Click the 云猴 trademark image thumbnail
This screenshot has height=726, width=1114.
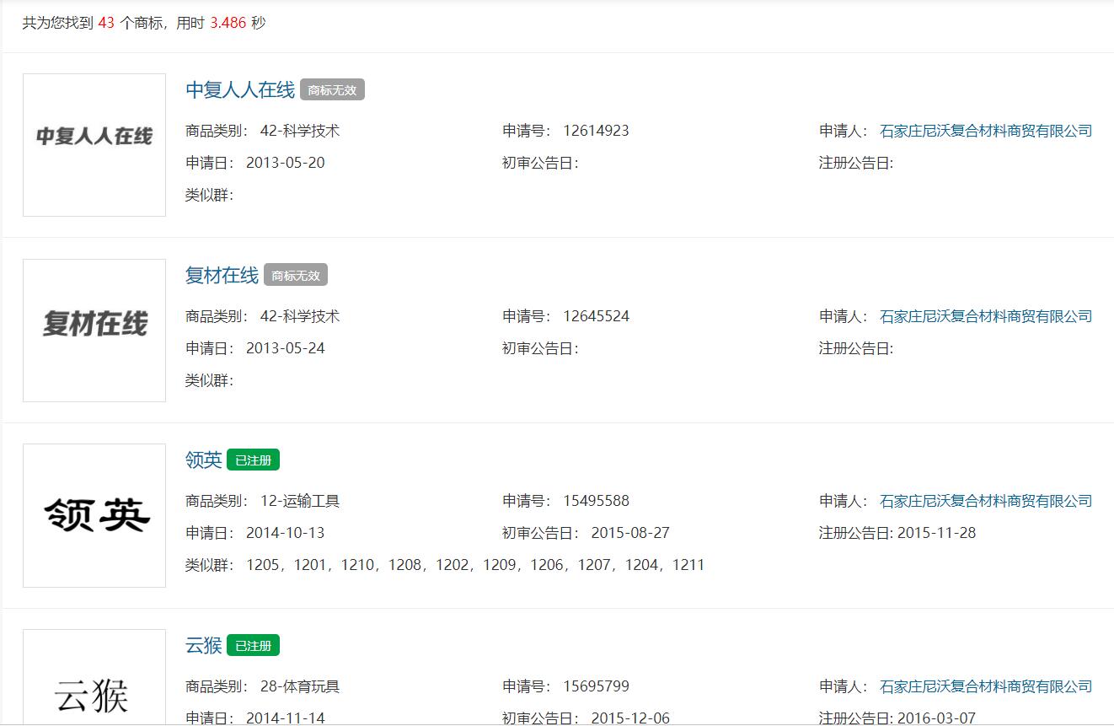tap(94, 677)
